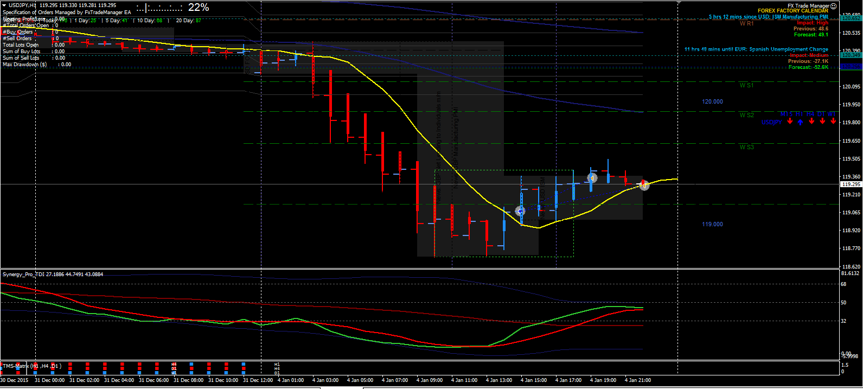Click the 120.652 teal price tag on axis
This screenshot has width=863, height=389.
click(851, 18)
